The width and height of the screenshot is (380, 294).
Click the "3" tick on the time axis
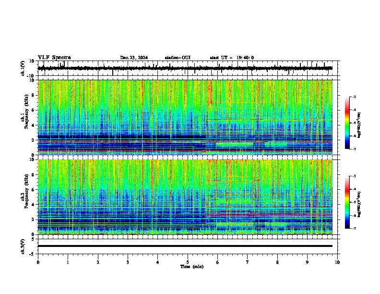coord(128,262)
